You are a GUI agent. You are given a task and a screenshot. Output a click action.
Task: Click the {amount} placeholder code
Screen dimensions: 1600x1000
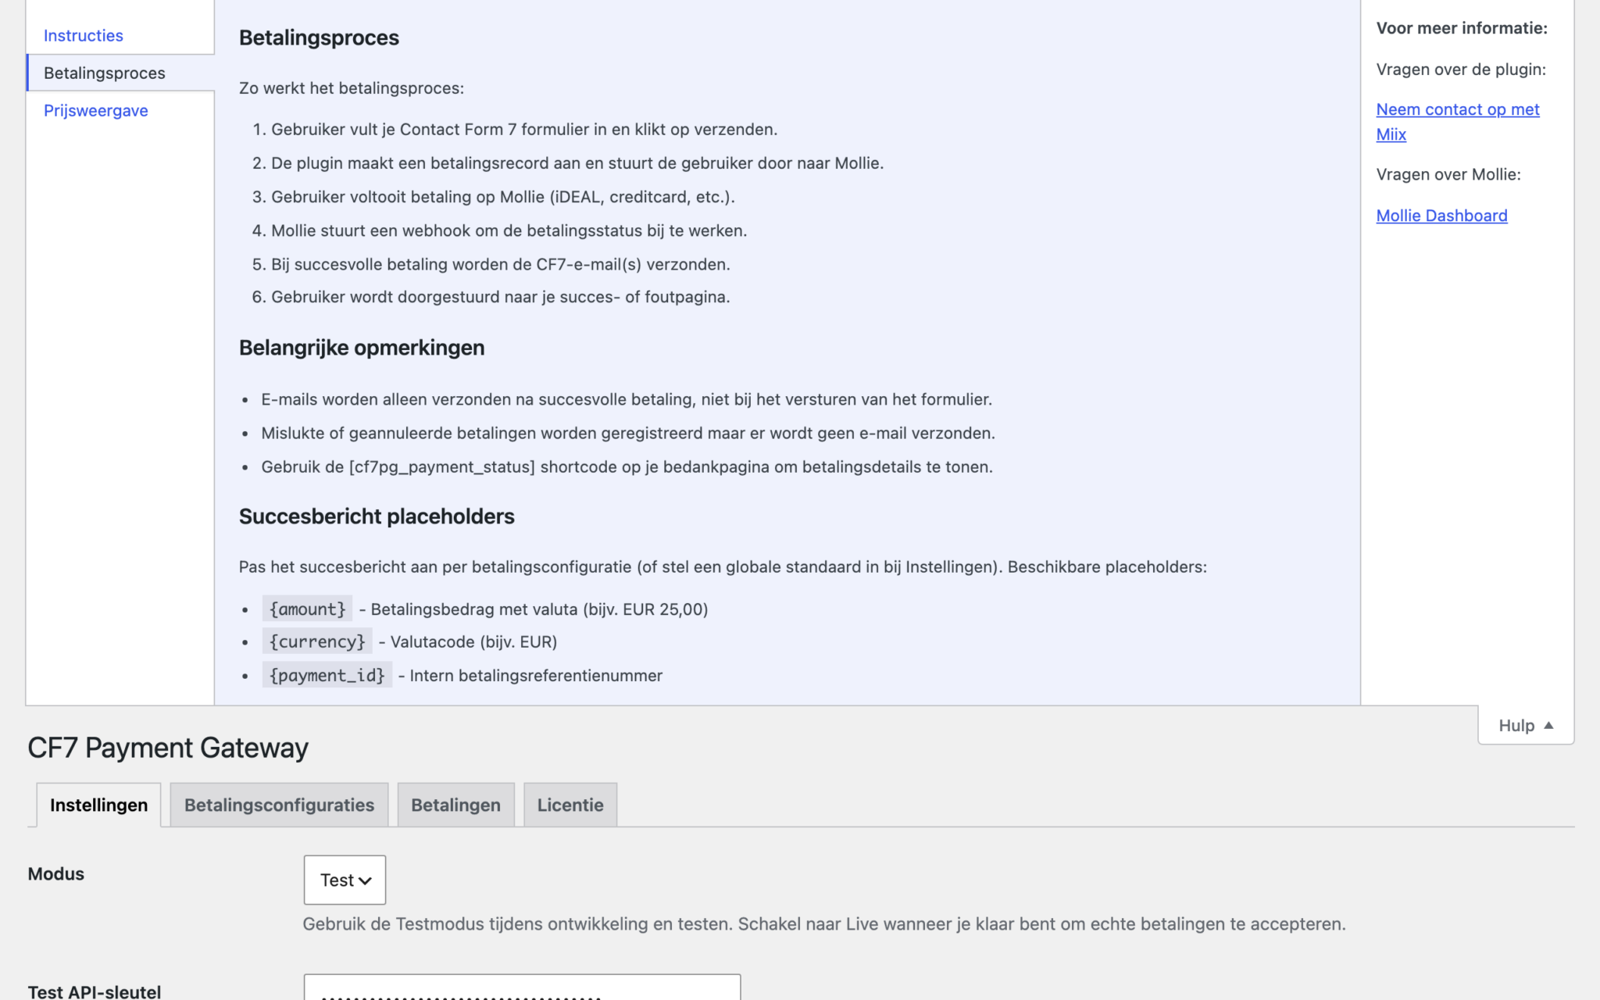[307, 609]
